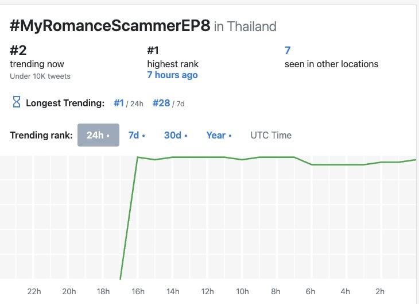This screenshot has height=304, width=419.
Task: Switch to the 7d rank tab
Action: click(x=136, y=135)
